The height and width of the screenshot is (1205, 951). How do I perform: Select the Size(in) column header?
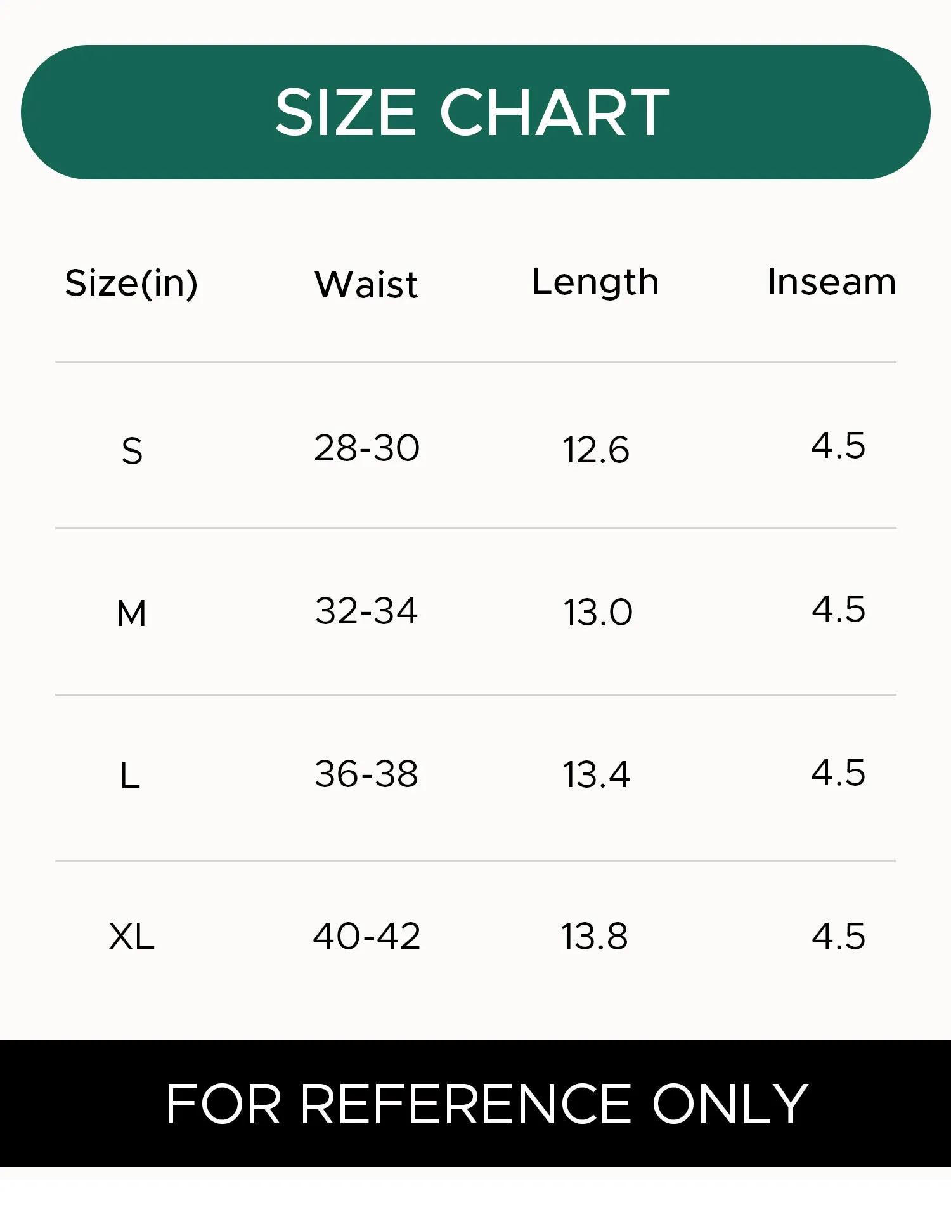(131, 283)
